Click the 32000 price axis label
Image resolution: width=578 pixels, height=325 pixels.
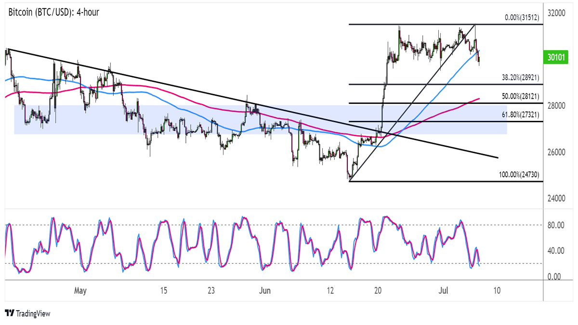(558, 13)
